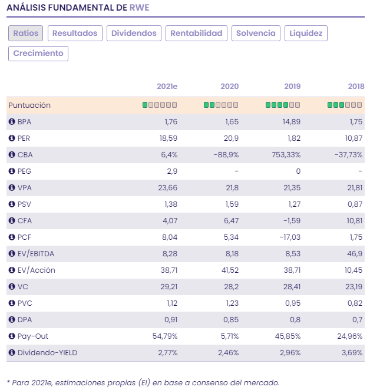Open the info icon beside PCF
Screen dimensions: 370x390
click(x=11, y=237)
